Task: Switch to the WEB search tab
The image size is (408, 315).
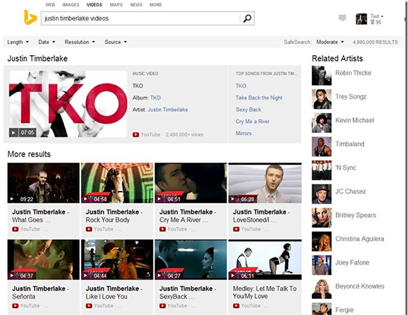Action: click(50, 5)
